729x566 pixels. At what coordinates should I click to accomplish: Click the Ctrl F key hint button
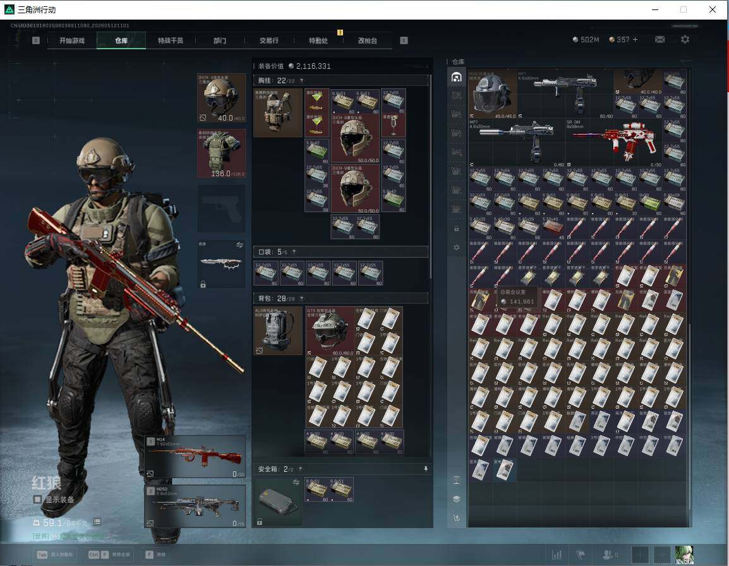[x=110, y=555]
